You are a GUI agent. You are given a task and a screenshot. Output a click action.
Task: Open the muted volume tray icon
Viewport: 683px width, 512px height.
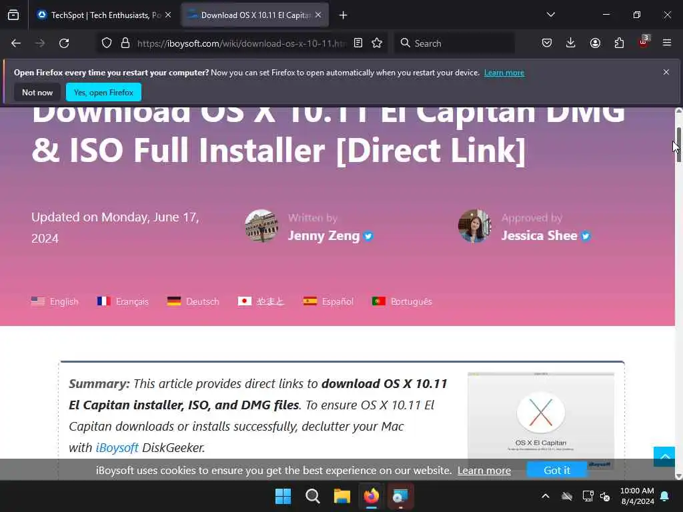click(605, 496)
